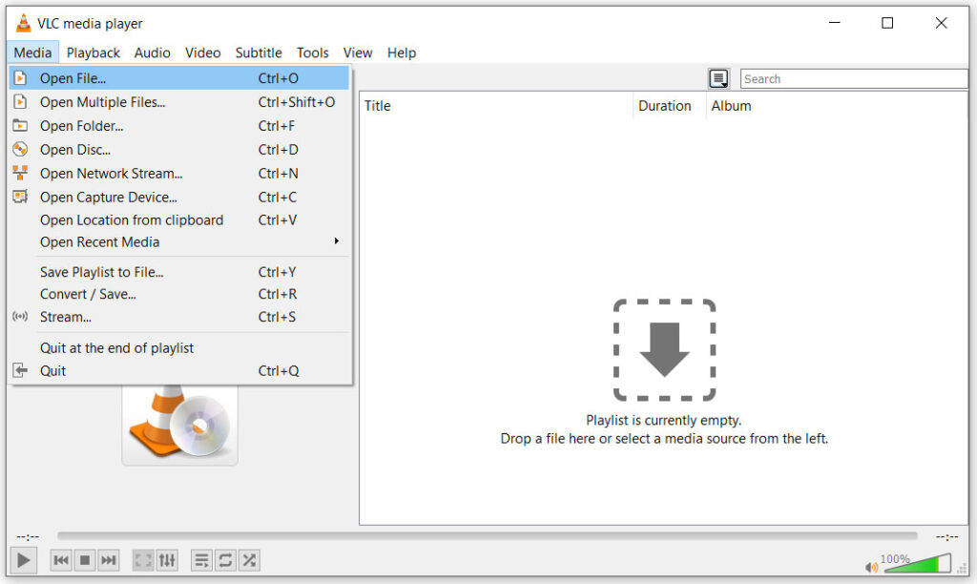Choose Quit menu entry
This screenshot has height=584, width=977.
(x=179, y=371)
